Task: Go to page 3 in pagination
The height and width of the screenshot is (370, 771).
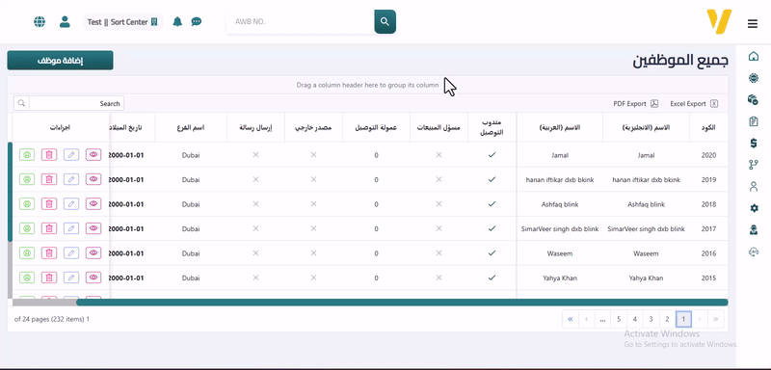Action: (x=651, y=319)
